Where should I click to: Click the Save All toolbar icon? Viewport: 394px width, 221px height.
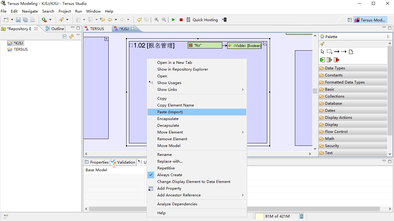(x=25, y=20)
